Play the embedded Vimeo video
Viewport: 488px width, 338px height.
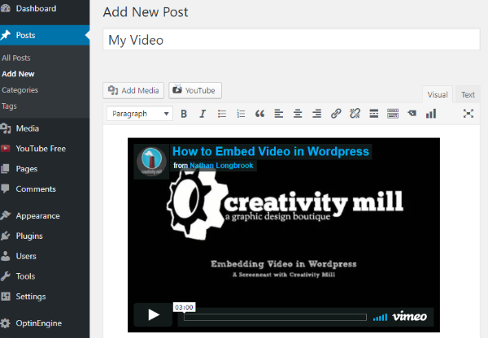click(x=153, y=314)
